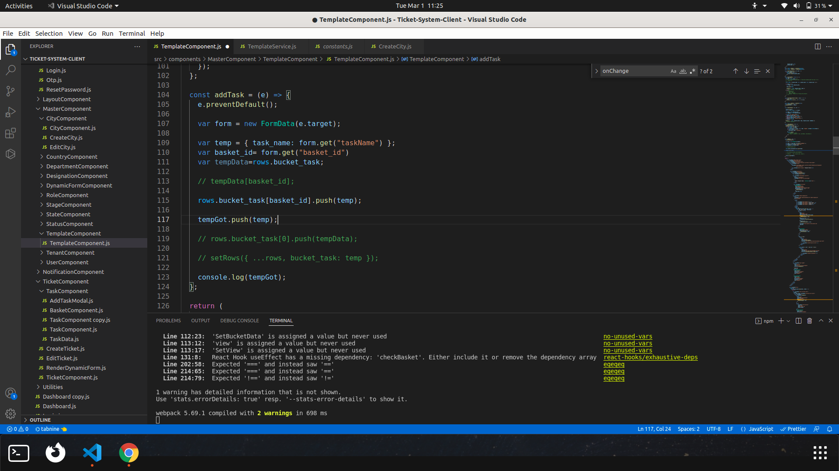Image resolution: width=839 pixels, height=471 pixels.
Task: Click feedback icon in status bar
Action: coord(816,429)
